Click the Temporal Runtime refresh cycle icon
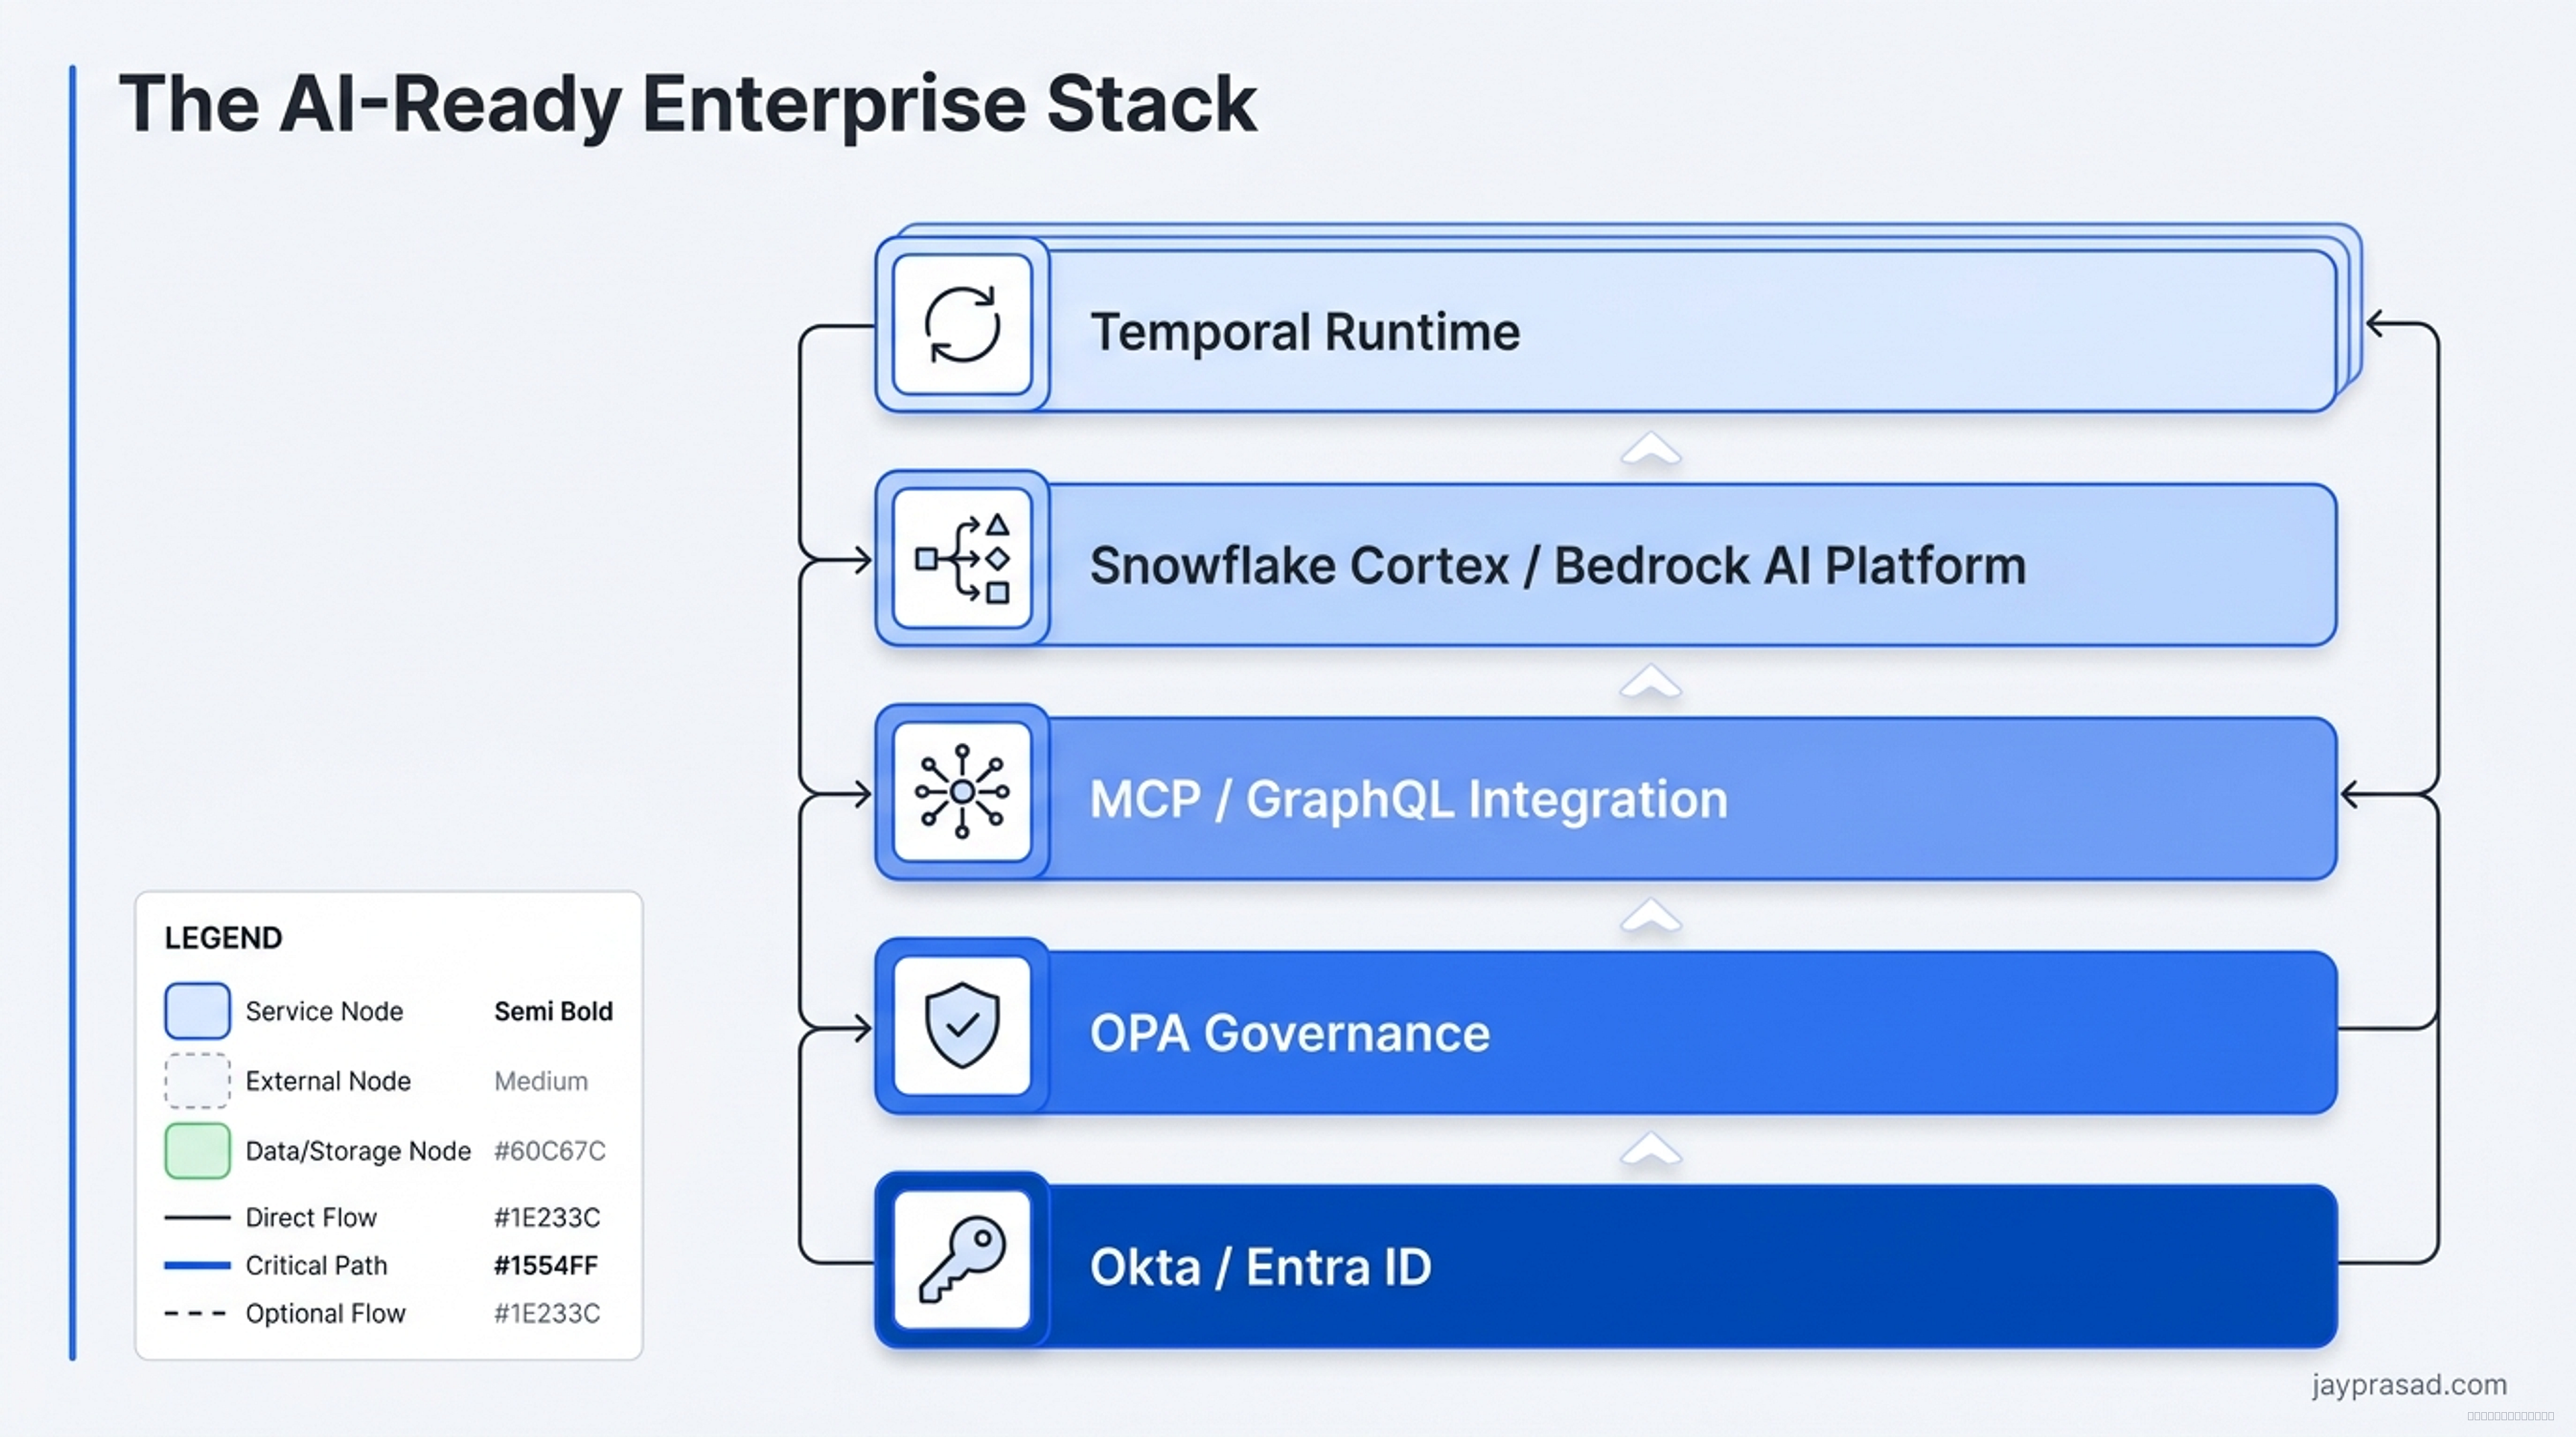The width and height of the screenshot is (2576, 1437). tap(962, 325)
